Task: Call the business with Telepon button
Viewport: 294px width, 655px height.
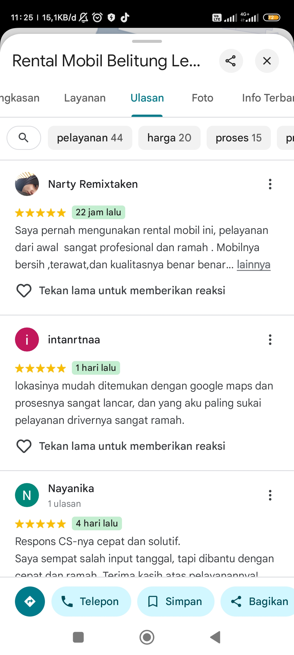Action: [91, 602]
